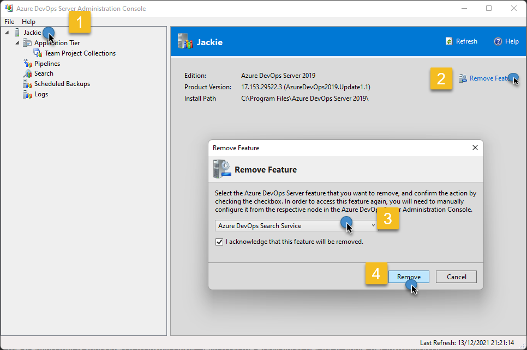Click the Jackie header server icon

click(185, 41)
